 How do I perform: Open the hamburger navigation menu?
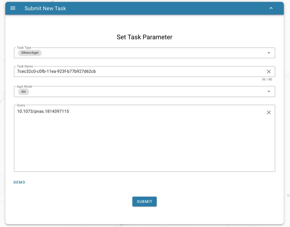pyautogui.click(x=13, y=8)
